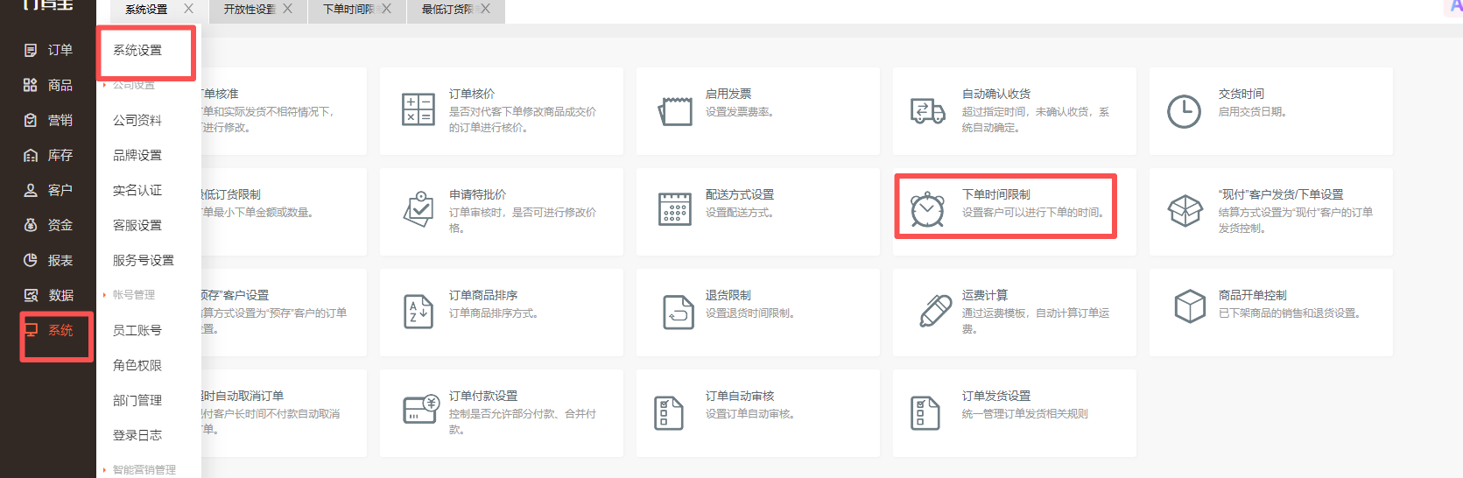Open the 库存 sidebar icon

tap(31, 155)
